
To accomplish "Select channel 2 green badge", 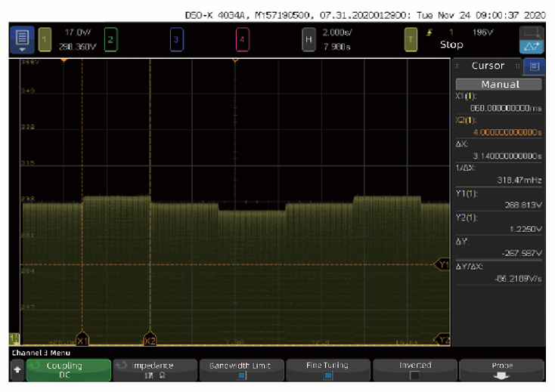I will coord(110,39).
